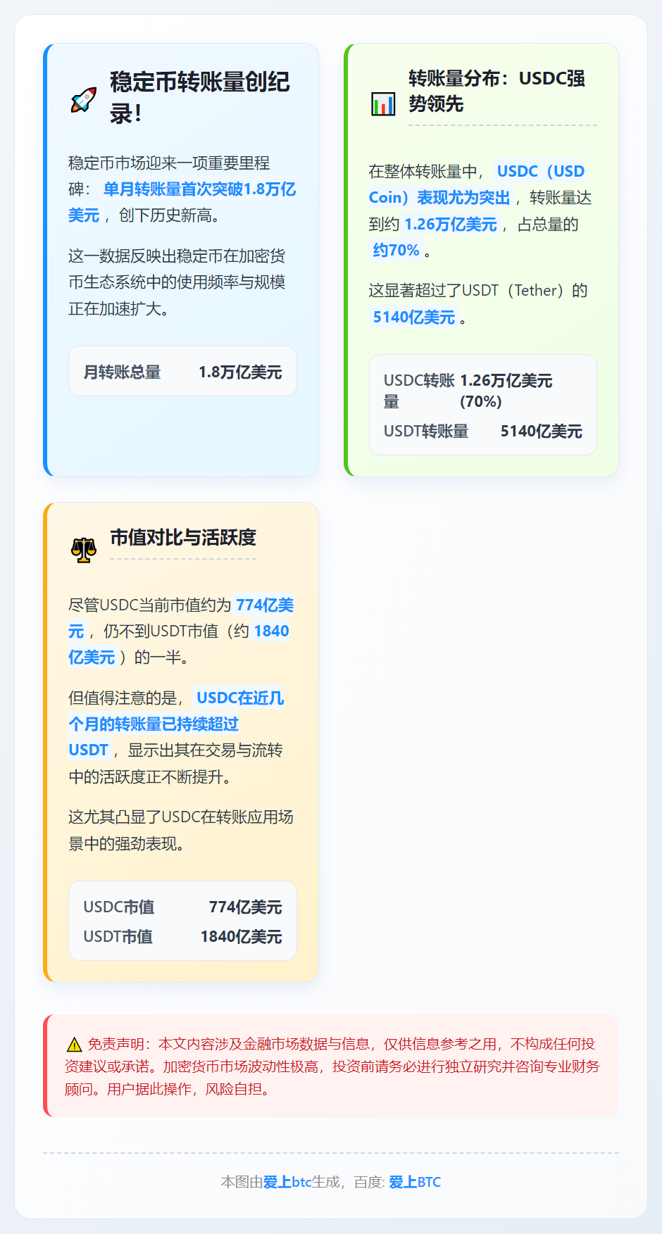
Task: Click the 1840亿美元 value in the stats box
Action: 241,936
